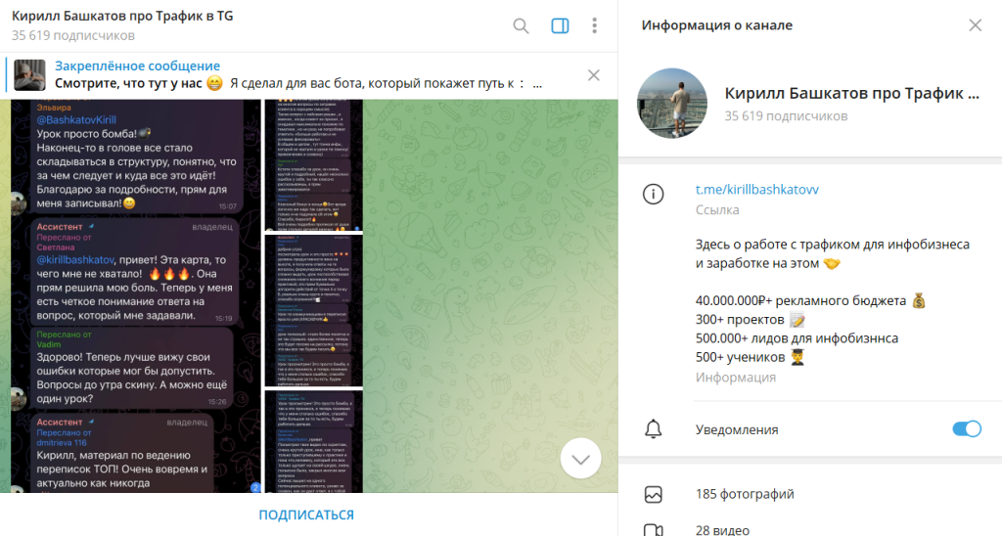Click the photos icon next to 185 фотографий

(x=653, y=495)
